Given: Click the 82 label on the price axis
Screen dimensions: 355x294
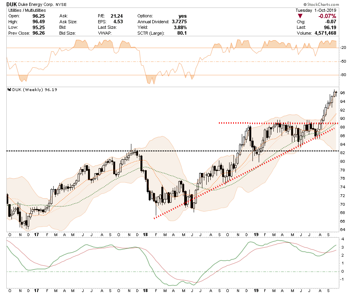Looking at the screenshot, I should click(x=343, y=153).
